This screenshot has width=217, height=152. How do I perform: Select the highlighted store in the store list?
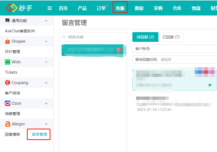tap(94, 51)
